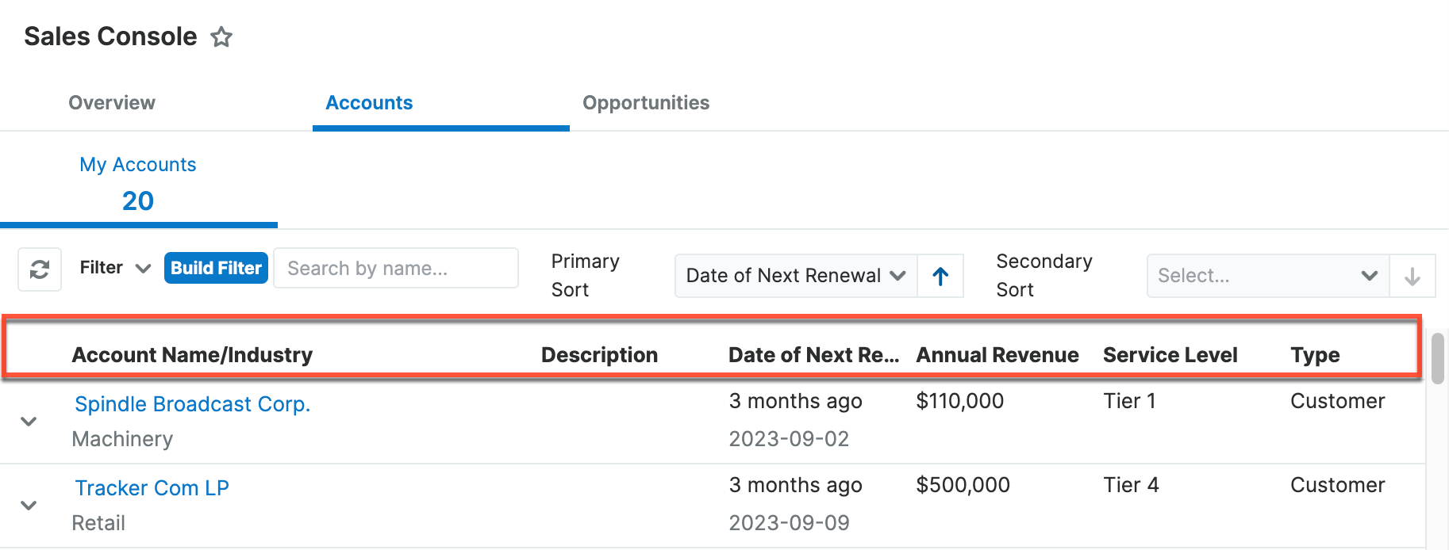This screenshot has width=1449, height=550.
Task: Click the Description column header
Action: [599, 355]
